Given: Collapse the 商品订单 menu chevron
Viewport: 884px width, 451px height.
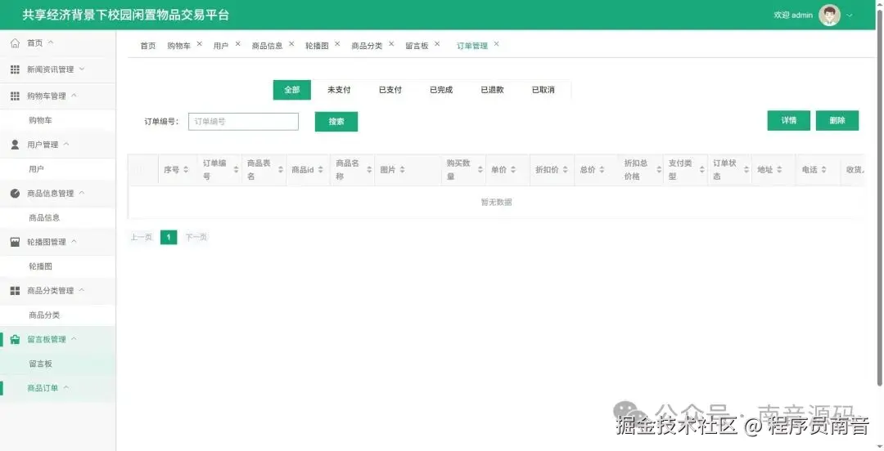Looking at the screenshot, I should [66, 387].
